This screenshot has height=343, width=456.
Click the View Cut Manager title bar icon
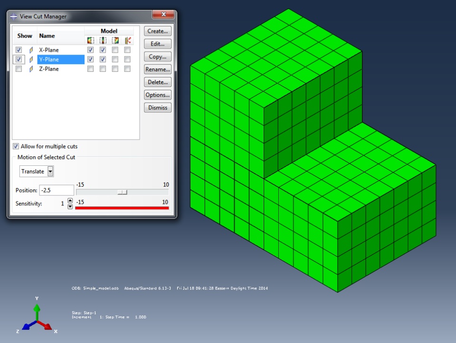[13, 16]
